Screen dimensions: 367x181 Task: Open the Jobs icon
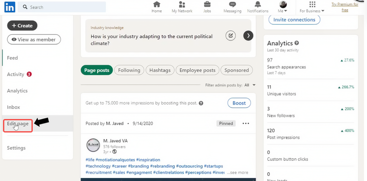pyautogui.click(x=207, y=6)
